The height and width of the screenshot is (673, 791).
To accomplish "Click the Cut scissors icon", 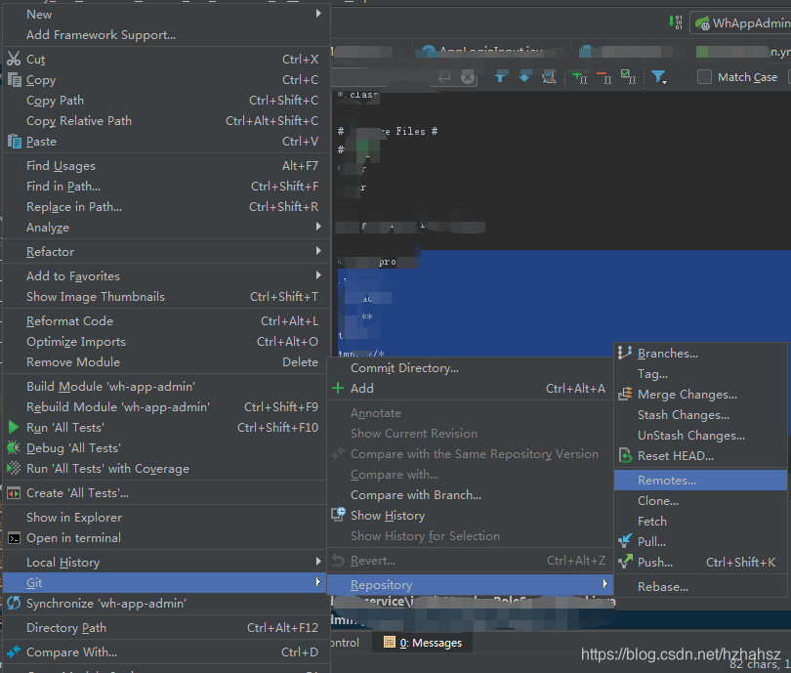I will click(x=14, y=59).
